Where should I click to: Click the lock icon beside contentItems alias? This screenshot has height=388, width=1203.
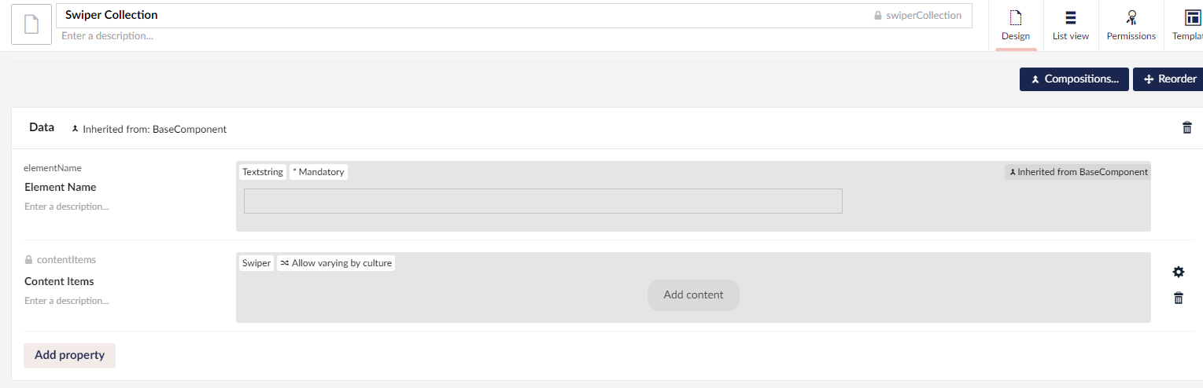pyautogui.click(x=29, y=260)
